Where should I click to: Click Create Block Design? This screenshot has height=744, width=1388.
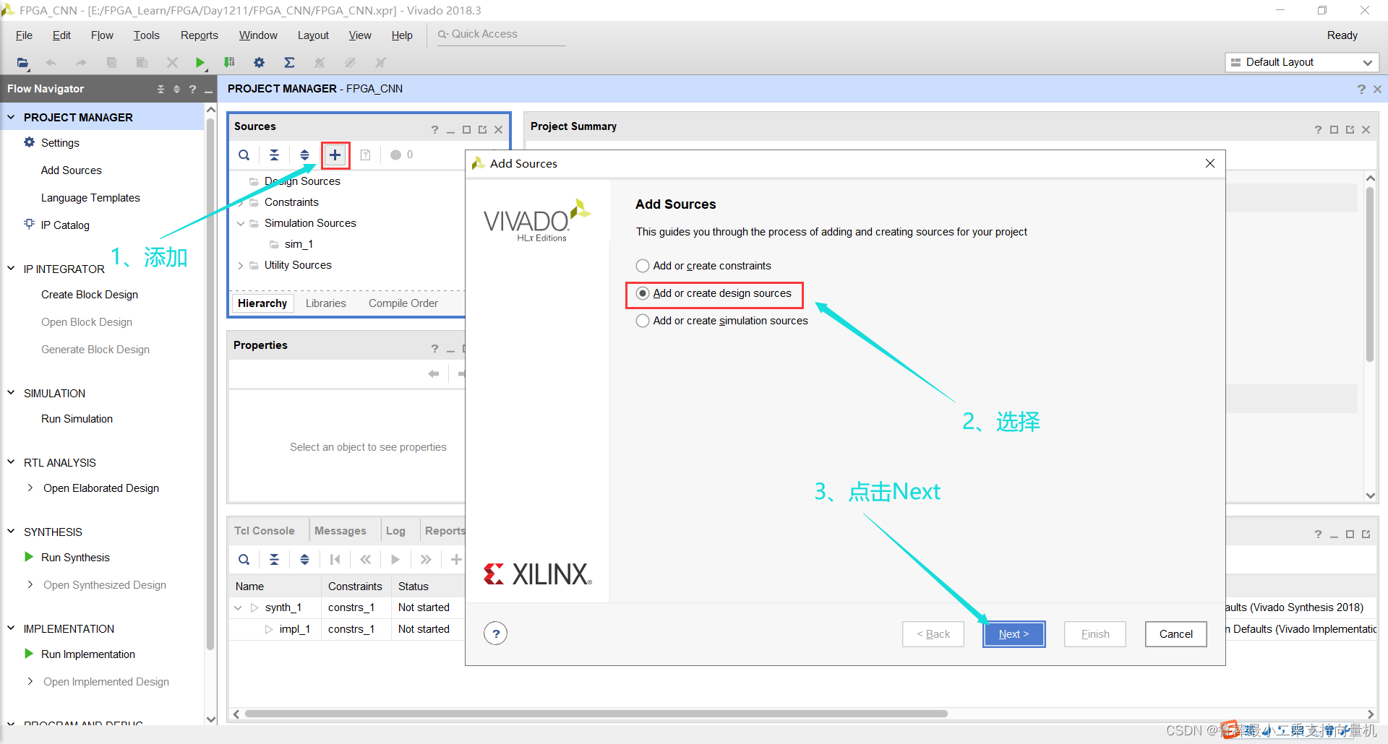pyautogui.click(x=90, y=295)
